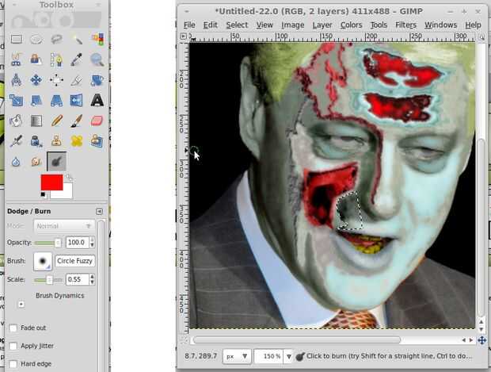Enable the Hard edge checkbox
Viewport: 491px width, 372px height.
(13, 364)
